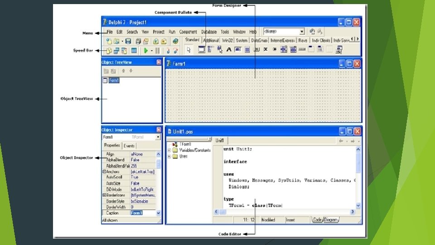Pick the OK Button component icon
Image resolution: width=435 pixels, height=245 pixels.
(256, 49)
